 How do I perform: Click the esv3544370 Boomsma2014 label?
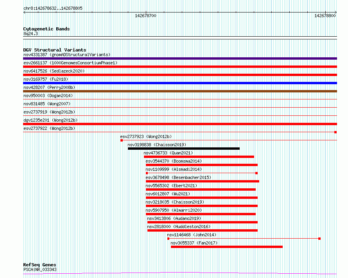[x=174, y=161]
